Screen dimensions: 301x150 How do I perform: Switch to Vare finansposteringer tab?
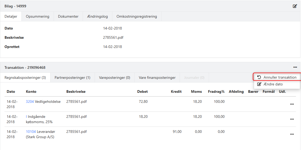coord(157,78)
